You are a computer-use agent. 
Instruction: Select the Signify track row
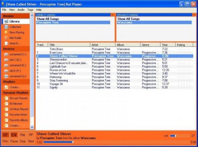point(115,88)
